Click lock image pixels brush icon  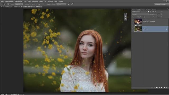pos(140,17)
